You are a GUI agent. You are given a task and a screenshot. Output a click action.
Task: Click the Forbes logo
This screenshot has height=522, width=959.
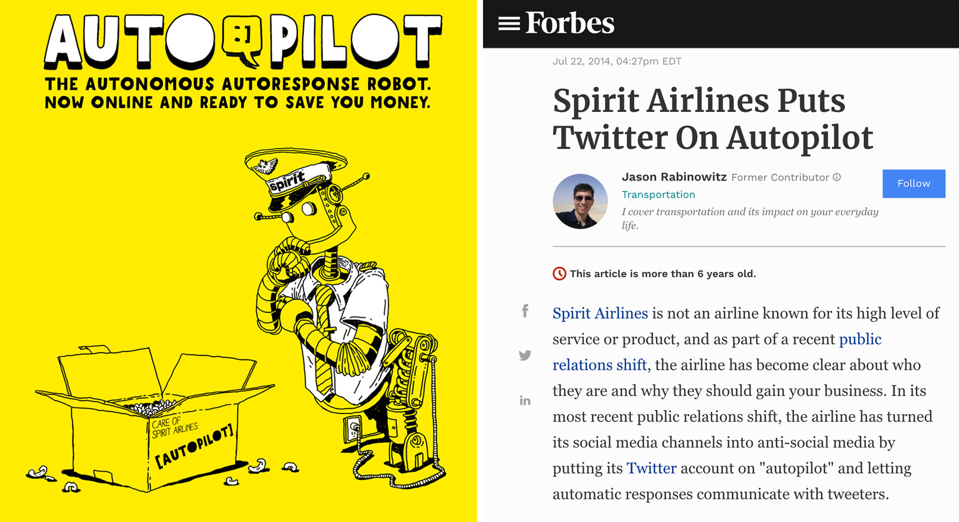tap(570, 23)
